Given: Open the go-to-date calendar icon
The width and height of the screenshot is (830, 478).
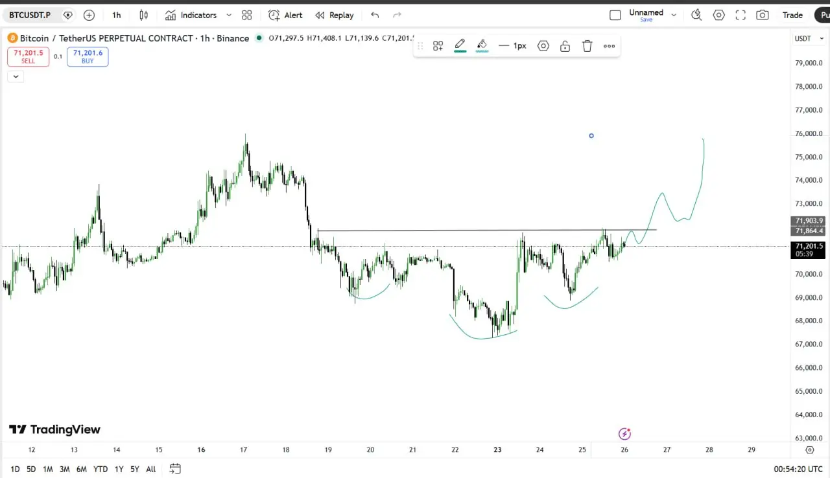Looking at the screenshot, I should tap(175, 469).
